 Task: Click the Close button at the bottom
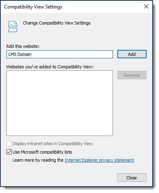pyautogui.click(x=132, y=178)
